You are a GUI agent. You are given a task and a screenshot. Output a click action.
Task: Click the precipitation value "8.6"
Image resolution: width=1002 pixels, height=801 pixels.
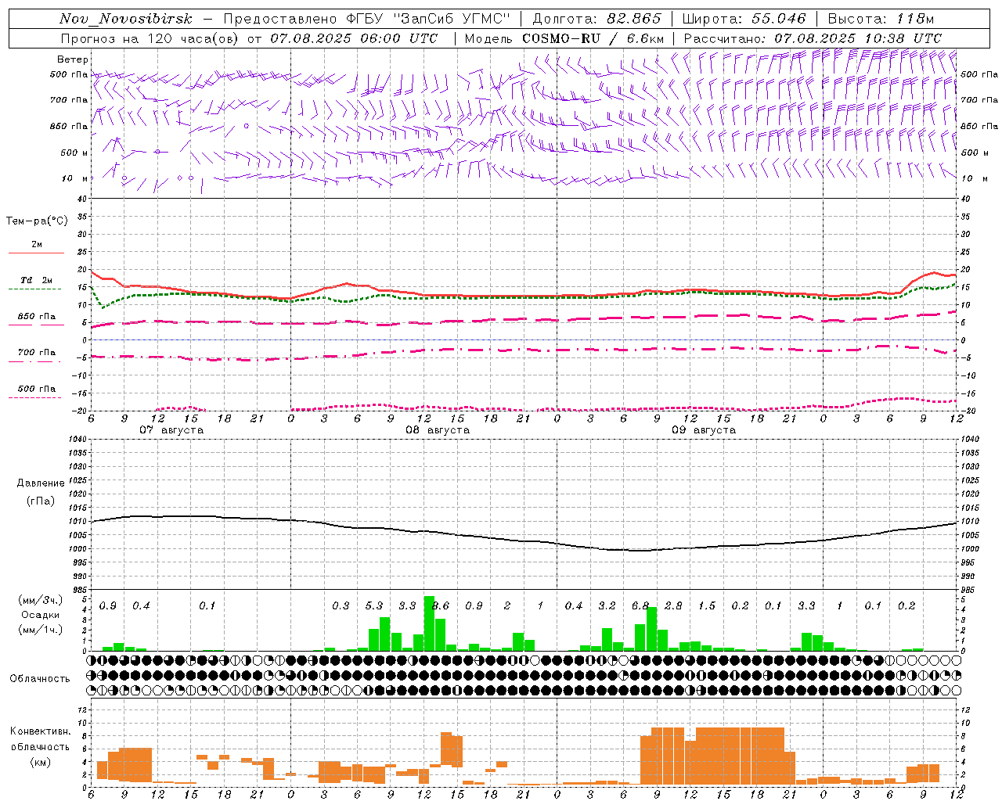tap(441, 605)
